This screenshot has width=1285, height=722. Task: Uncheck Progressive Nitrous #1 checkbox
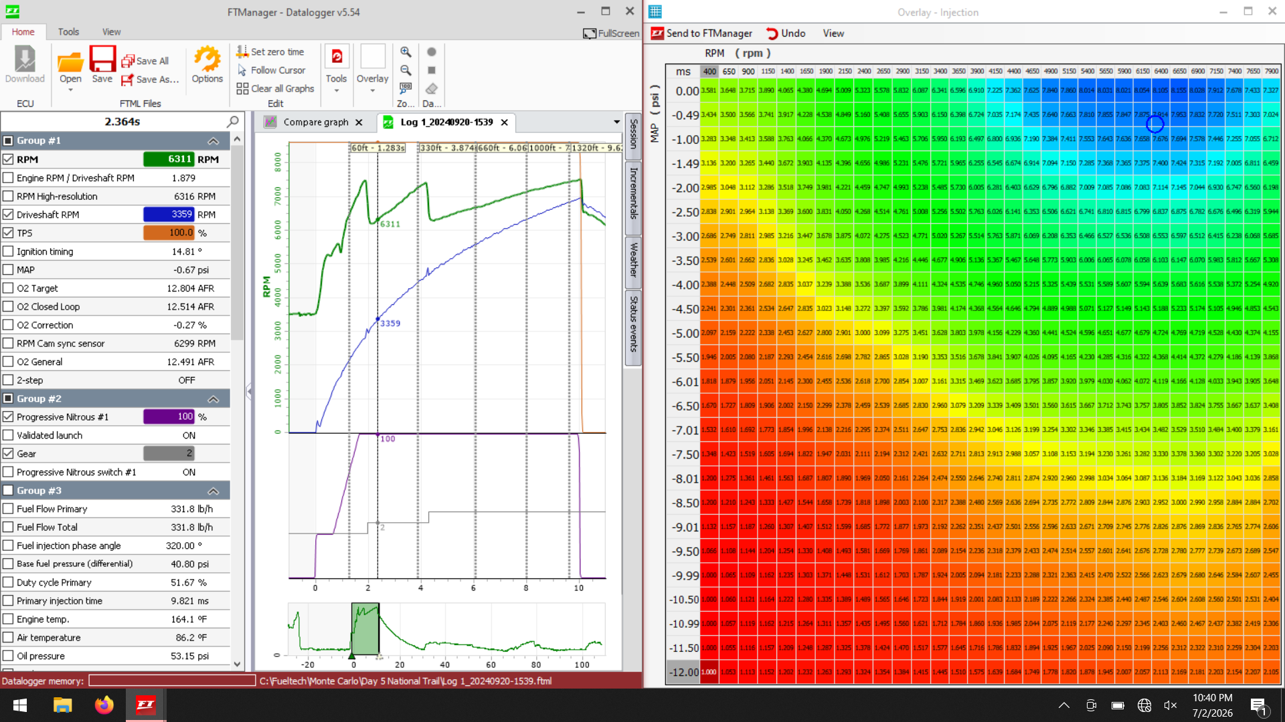point(8,416)
